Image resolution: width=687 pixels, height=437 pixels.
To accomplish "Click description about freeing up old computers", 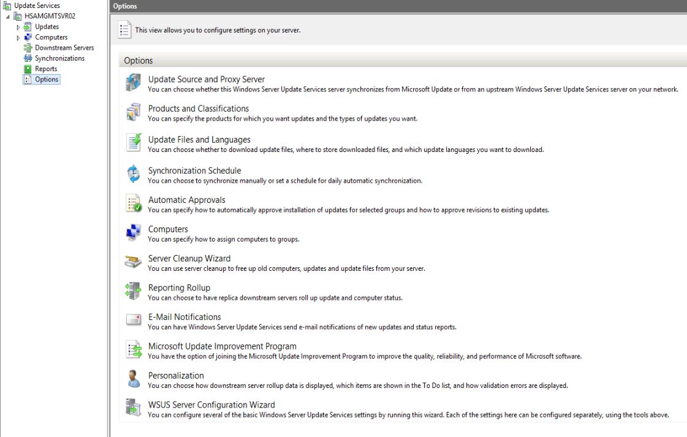I will coord(286,268).
